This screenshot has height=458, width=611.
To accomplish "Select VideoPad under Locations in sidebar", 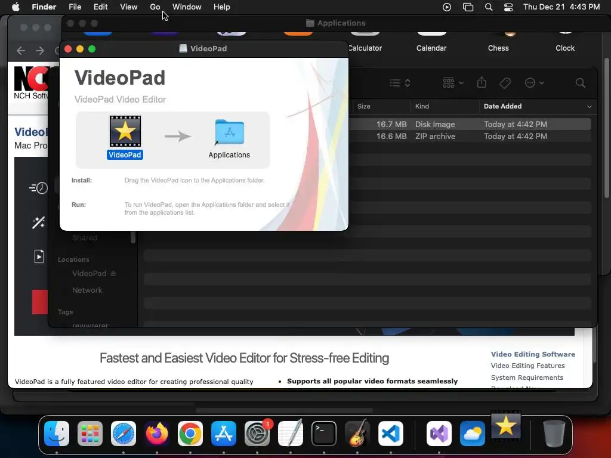I will click(89, 273).
